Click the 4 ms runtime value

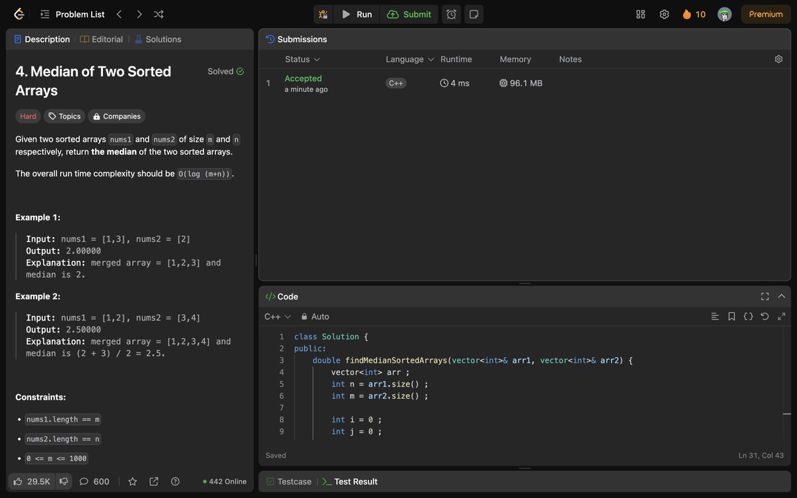455,83
